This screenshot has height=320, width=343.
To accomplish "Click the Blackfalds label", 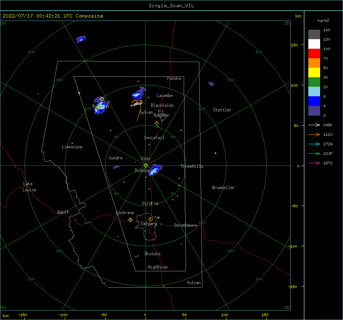I will 162,105.
